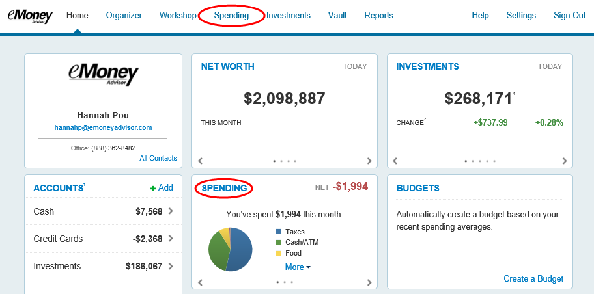594x294 pixels.
Task: Click Create a Budget link
Action: tap(533, 279)
